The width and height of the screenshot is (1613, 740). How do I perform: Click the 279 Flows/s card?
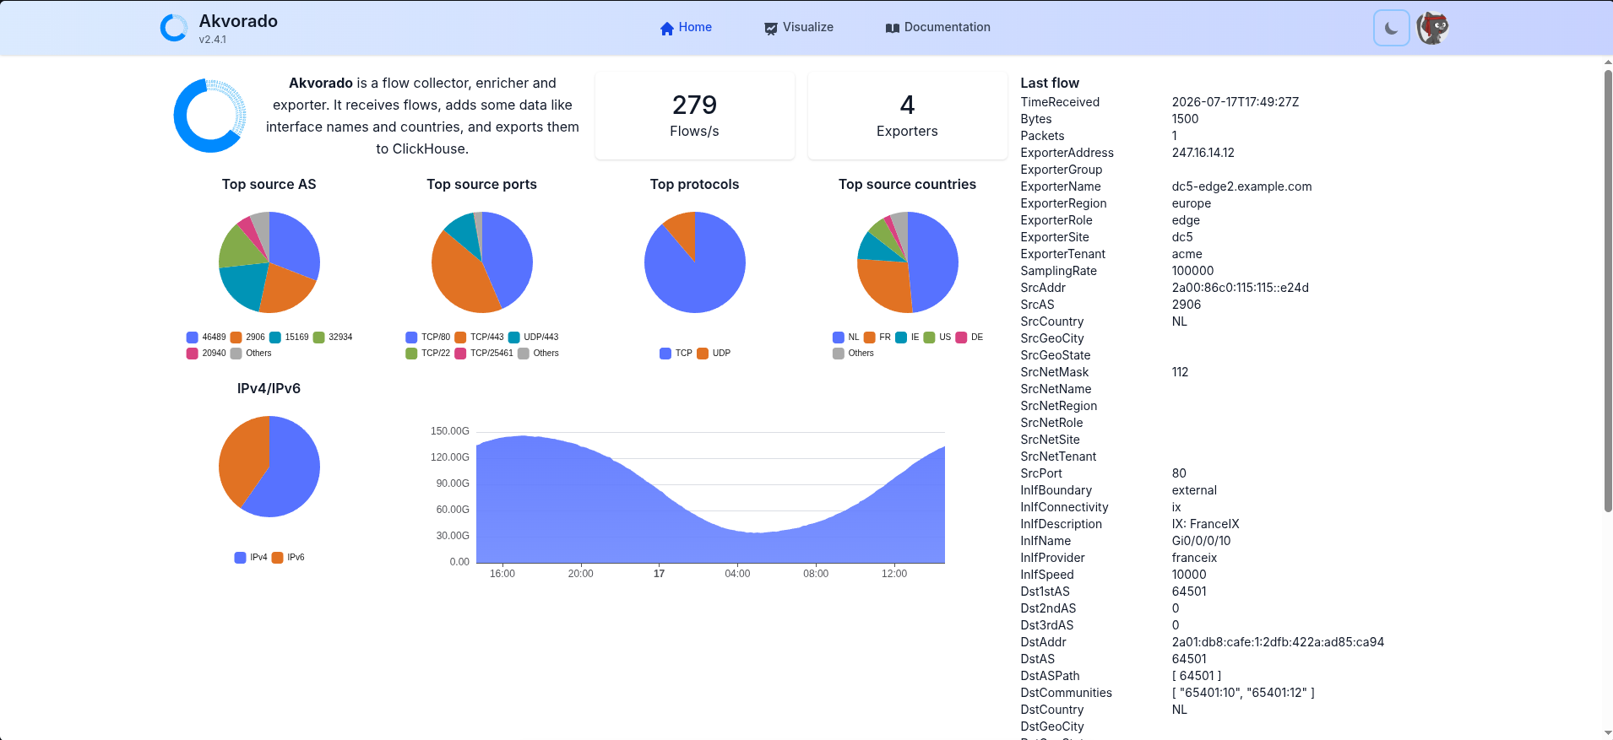pyautogui.click(x=694, y=116)
